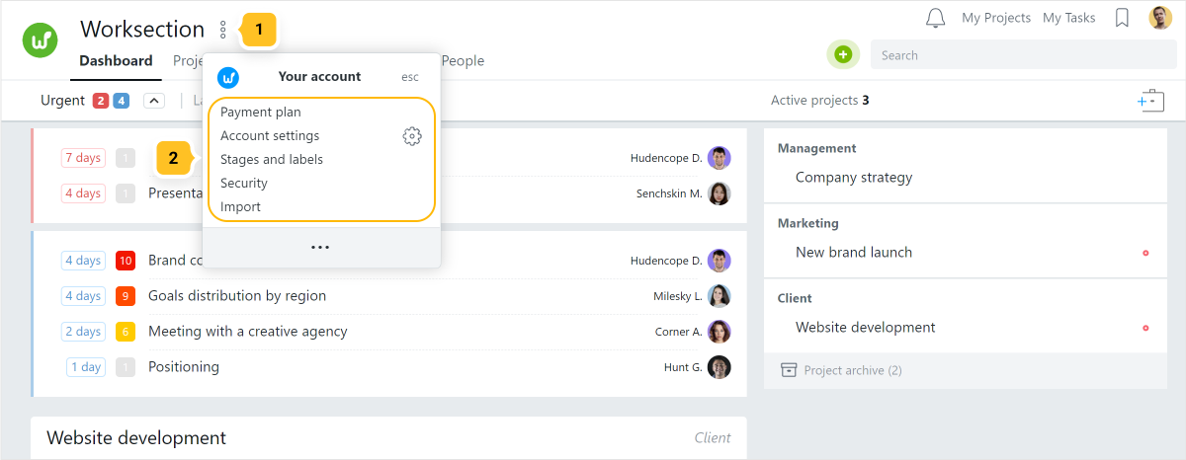Click empty priority badge on Positioning row
This screenshot has width=1186, height=460.
(x=126, y=367)
